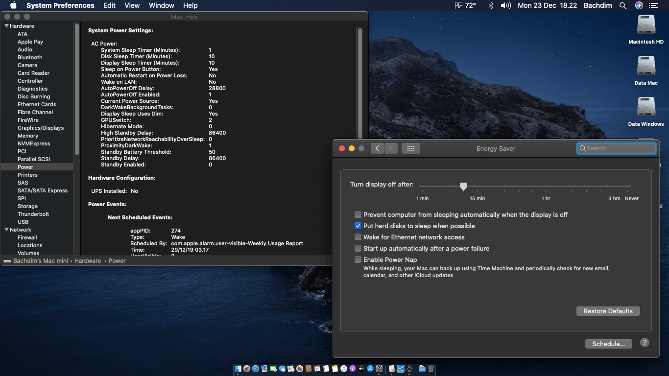Enable Wake for Ethernet network access
This screenshot has width=669, height=376.
point(358,237)
